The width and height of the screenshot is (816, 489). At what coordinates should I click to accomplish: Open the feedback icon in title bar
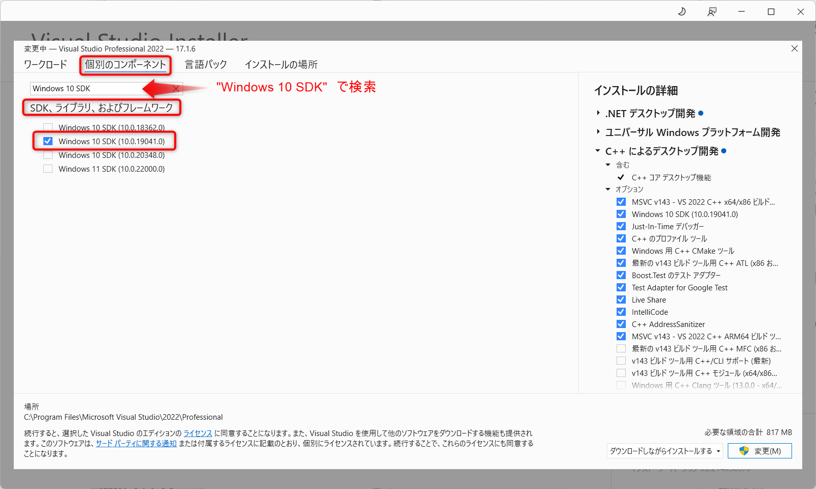point(712,11)
